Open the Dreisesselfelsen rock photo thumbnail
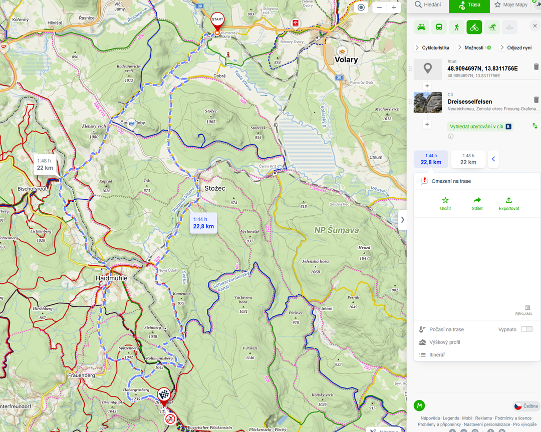 coord(427,103)
